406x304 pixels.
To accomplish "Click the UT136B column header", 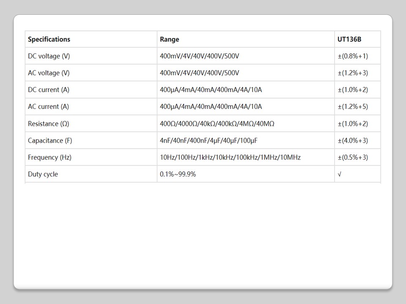I will click(349, 39).
